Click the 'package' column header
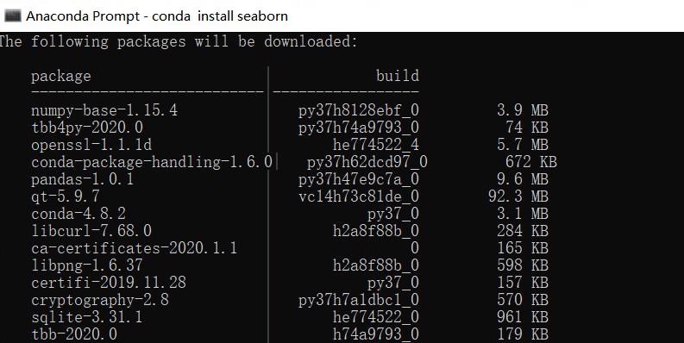Screen dimensions: 684x343 click(x=61, y=77)
